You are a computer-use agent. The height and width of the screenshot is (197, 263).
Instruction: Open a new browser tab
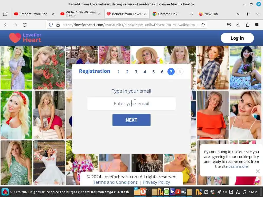tap(247, 14)
